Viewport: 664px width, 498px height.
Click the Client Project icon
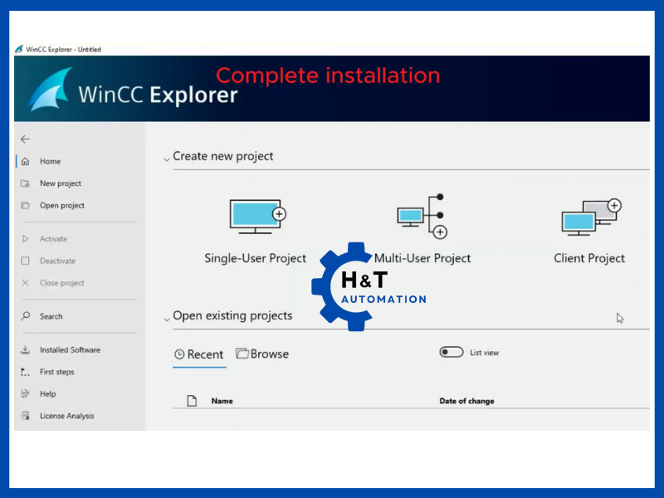click(589, 217)
